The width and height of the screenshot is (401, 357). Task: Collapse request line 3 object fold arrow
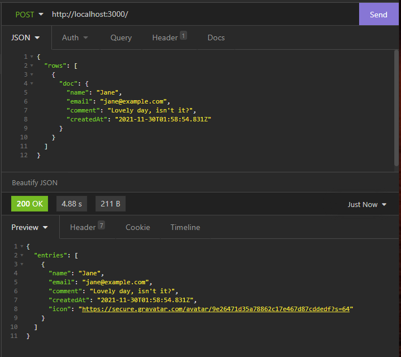(32, 74)
